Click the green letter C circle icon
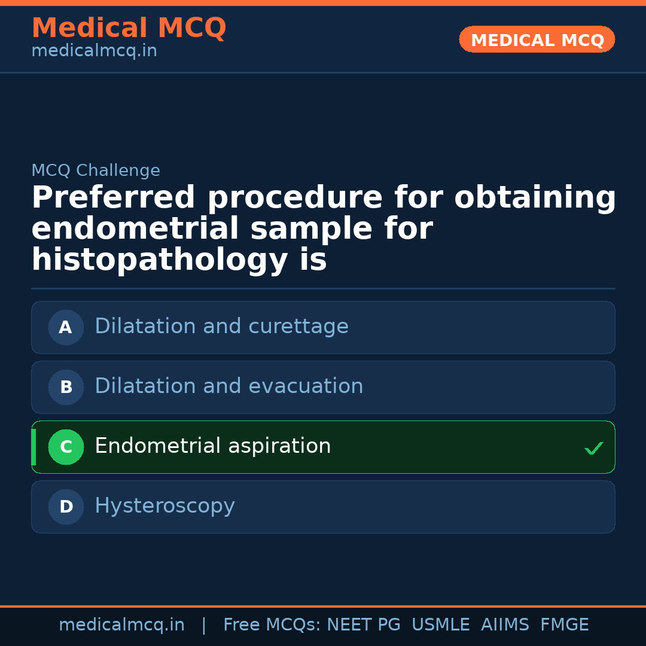Viewport: 646px width, 646px height. click(x=66, y=447)
